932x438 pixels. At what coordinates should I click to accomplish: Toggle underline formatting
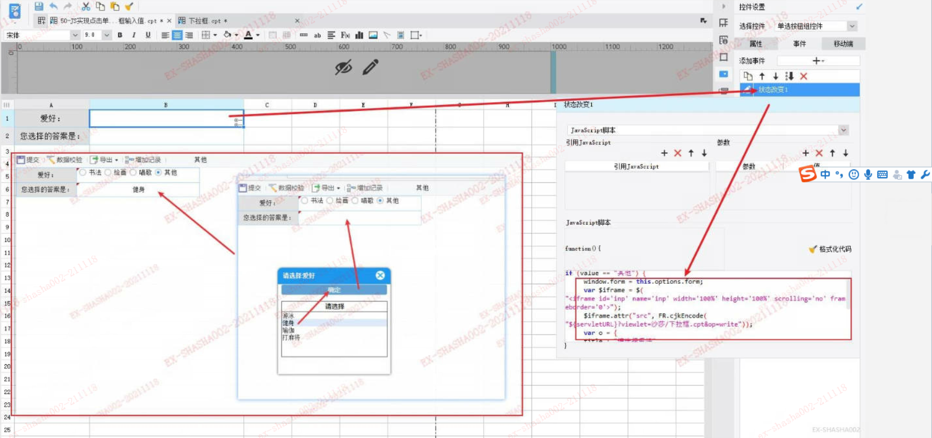(148, 35)
